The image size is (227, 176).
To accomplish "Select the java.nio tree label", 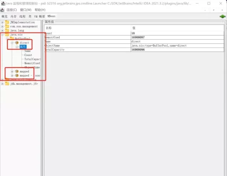I will pos(16,35).
